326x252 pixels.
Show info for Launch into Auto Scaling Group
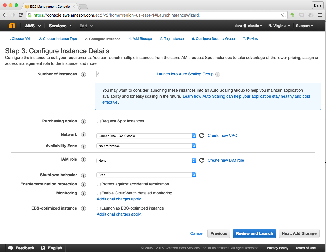[x=218, y=74]
